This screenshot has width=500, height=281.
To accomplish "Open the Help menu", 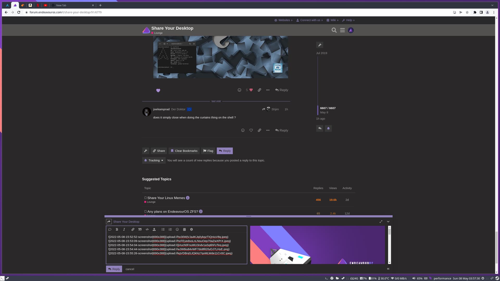I will pyautogui.click(x=348, y=20).
